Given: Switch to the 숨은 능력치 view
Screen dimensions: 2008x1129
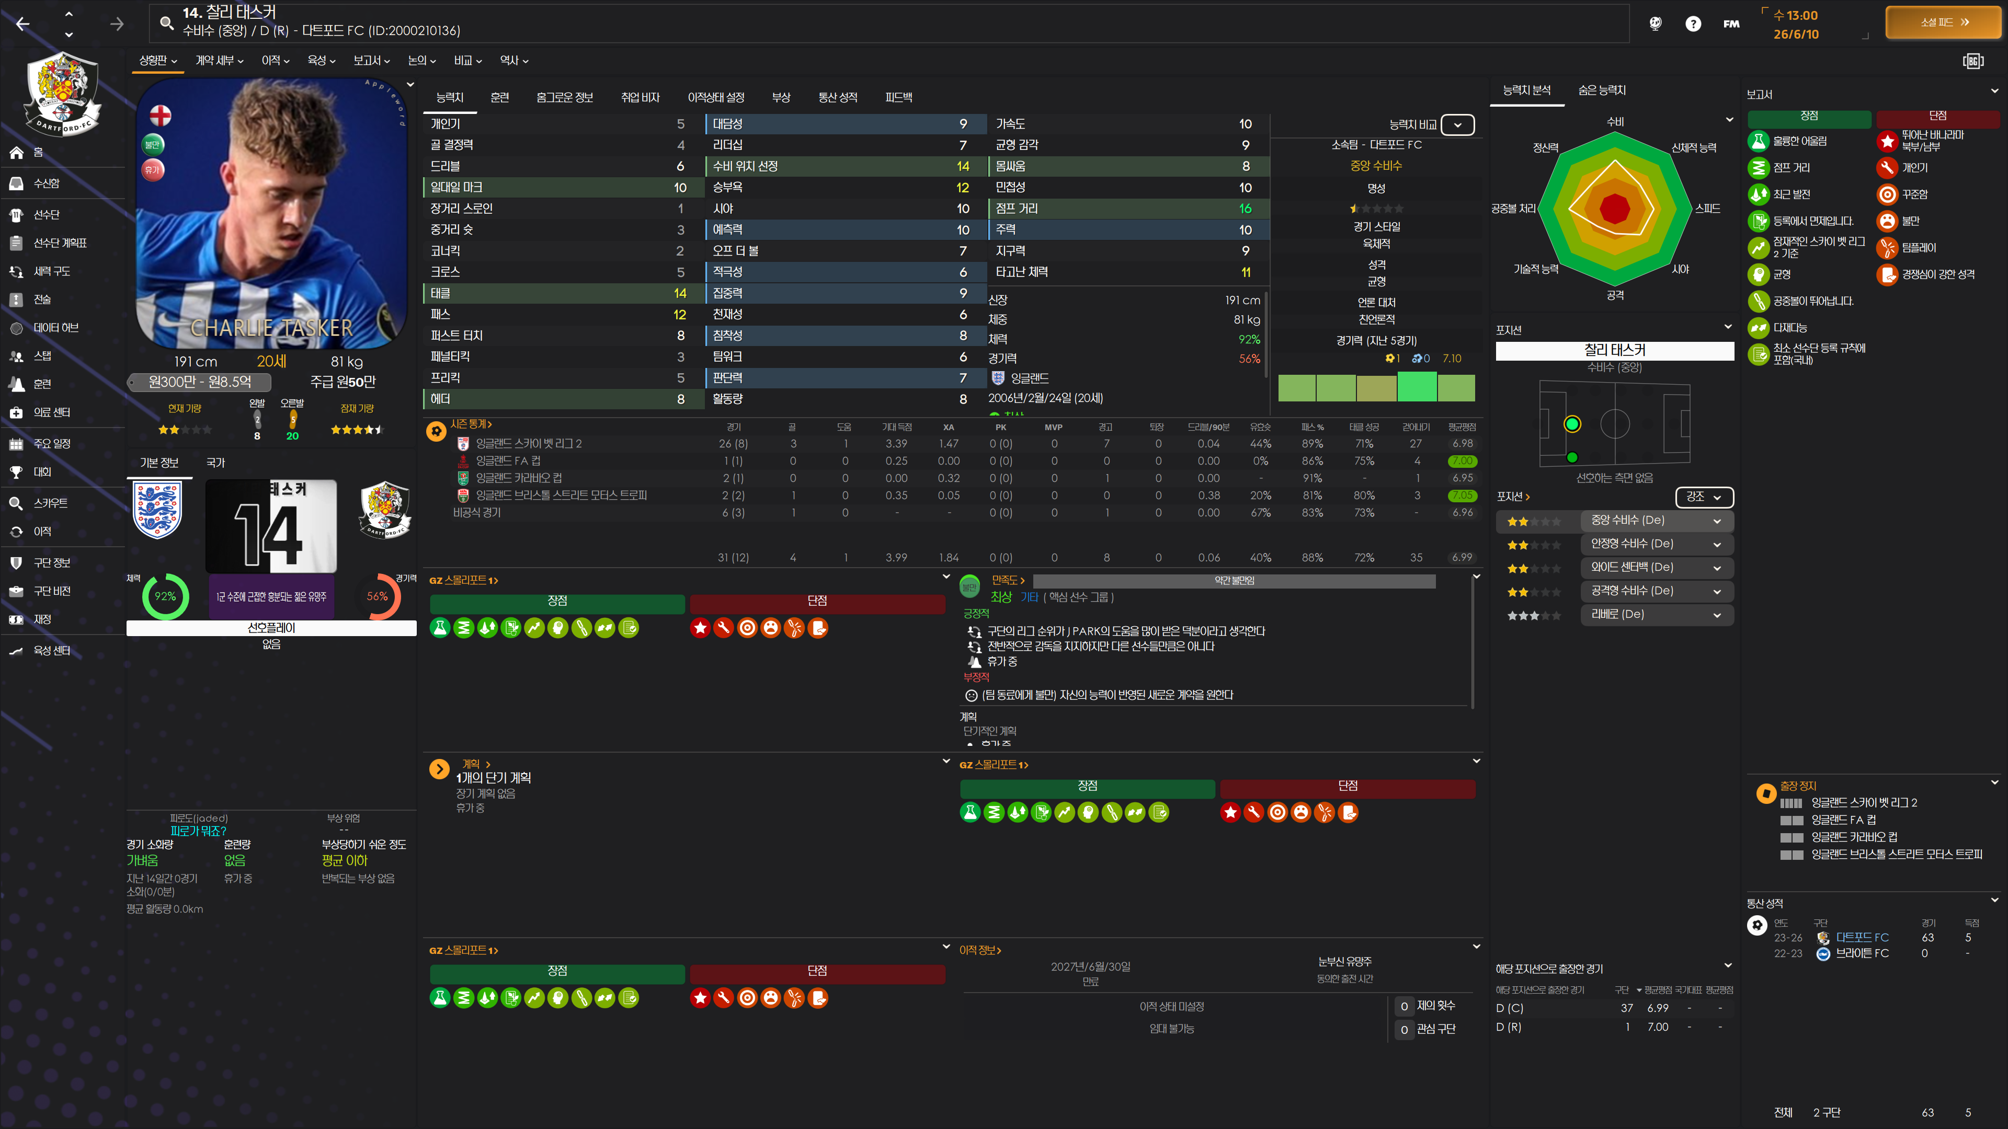Looking at the screenshot, I should pyautogui.click(x=1601, y=90).
